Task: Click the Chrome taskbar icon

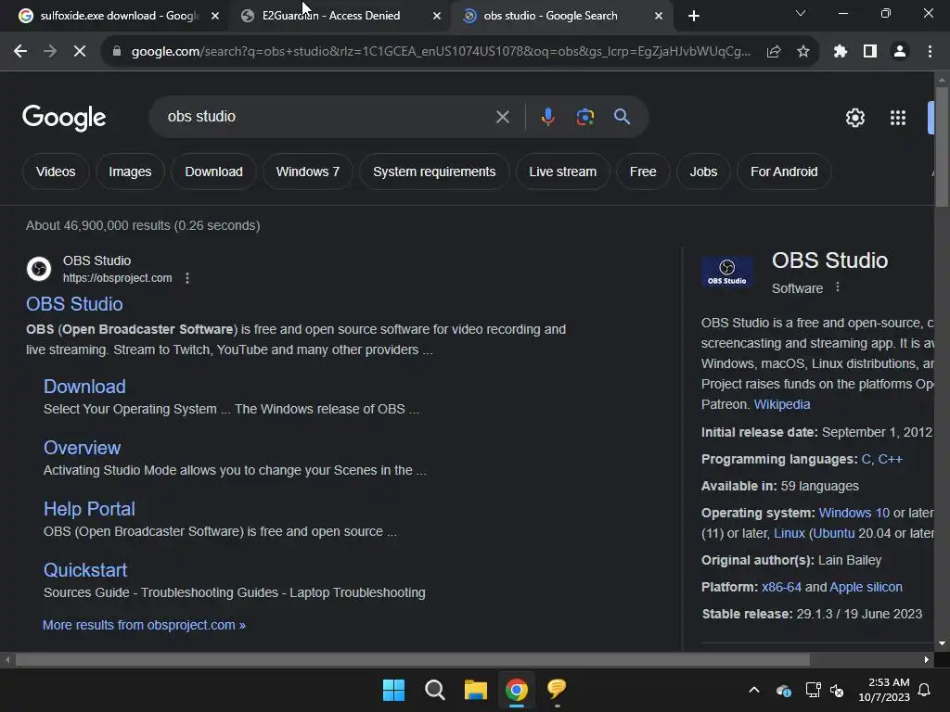Action: click(x=516, y=690)
